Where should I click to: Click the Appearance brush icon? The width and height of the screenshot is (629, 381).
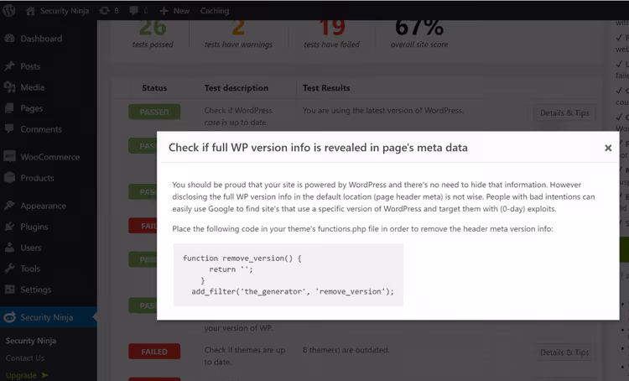(9, 206)
